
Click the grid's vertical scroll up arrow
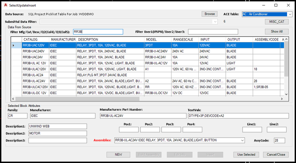pos(286,39)
